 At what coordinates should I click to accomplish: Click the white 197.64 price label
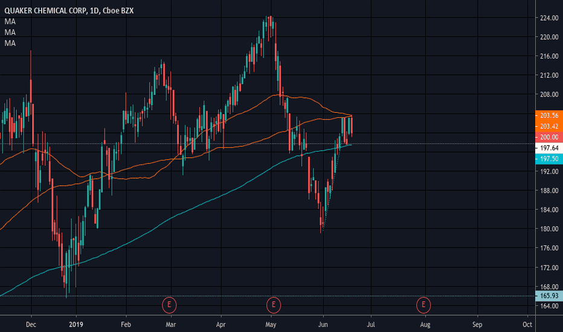point(549,148)
